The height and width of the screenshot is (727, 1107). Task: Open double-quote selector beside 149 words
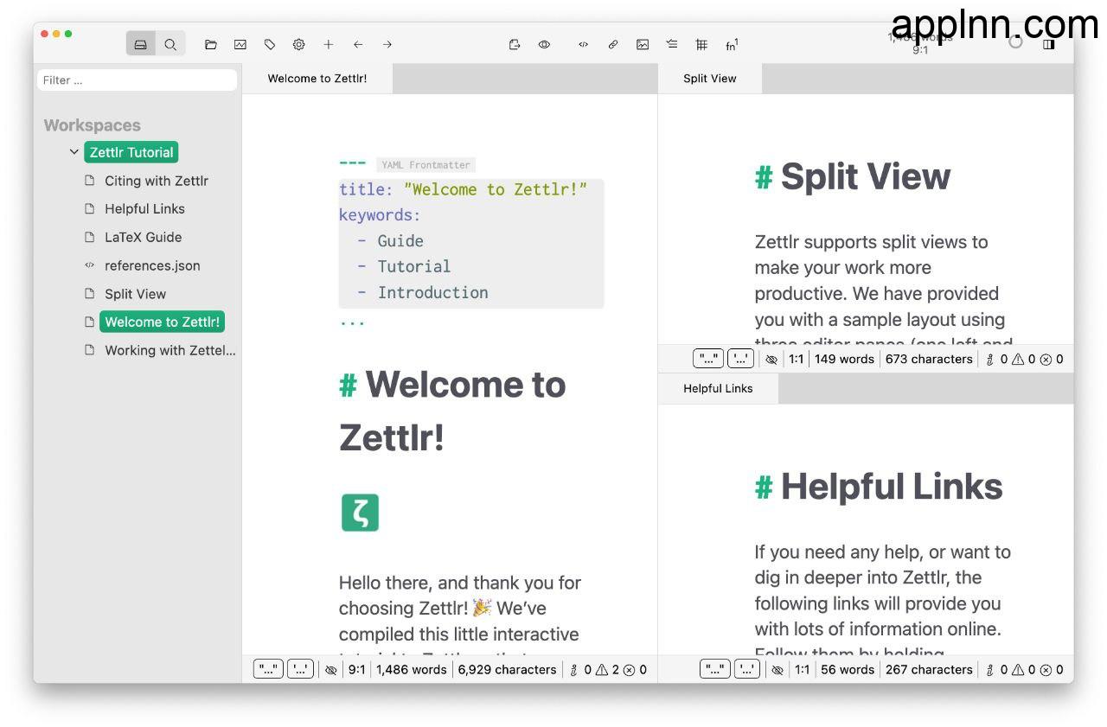(708, 359)
